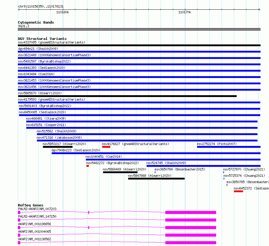Screen dimensions: 269x246
Task: Click the ruler's right arrow end
Action: click(259, 9)
